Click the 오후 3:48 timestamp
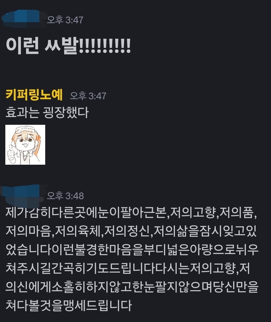Image resolution: width=271 pixels, height=322 pixels. coord(66,196)
